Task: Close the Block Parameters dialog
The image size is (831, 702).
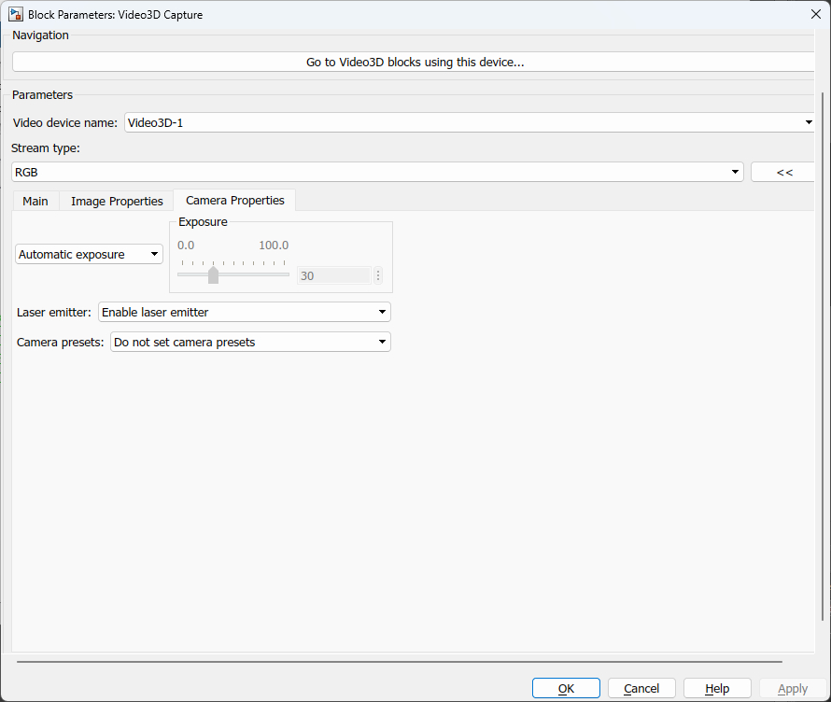Action: click(x=816, y=14)
